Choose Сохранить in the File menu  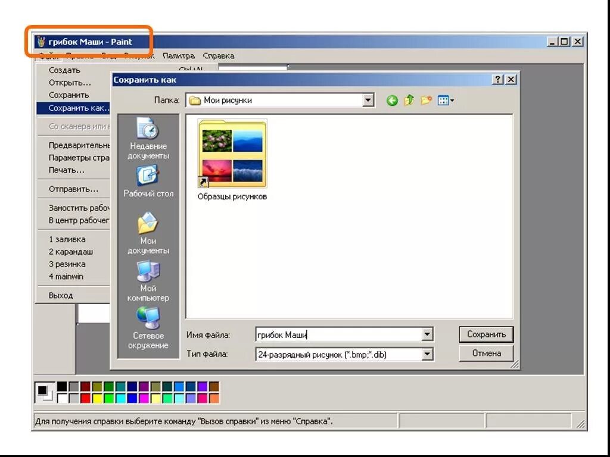coord(69,95)
